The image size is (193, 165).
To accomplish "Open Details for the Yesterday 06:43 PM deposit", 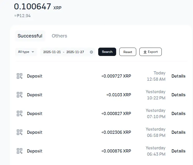I will [178, 151].
